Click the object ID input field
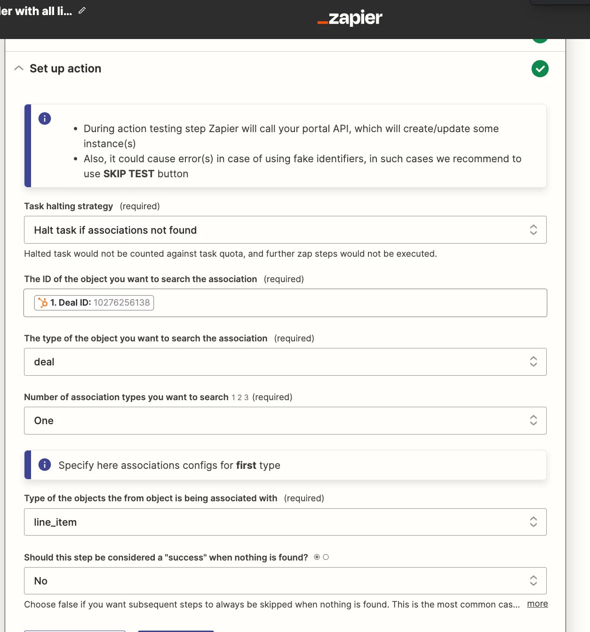Screen dimensions: 590x632 [285, 303]
